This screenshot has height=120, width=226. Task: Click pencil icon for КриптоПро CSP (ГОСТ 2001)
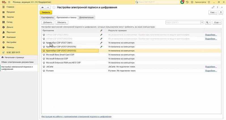pos(101,43)
